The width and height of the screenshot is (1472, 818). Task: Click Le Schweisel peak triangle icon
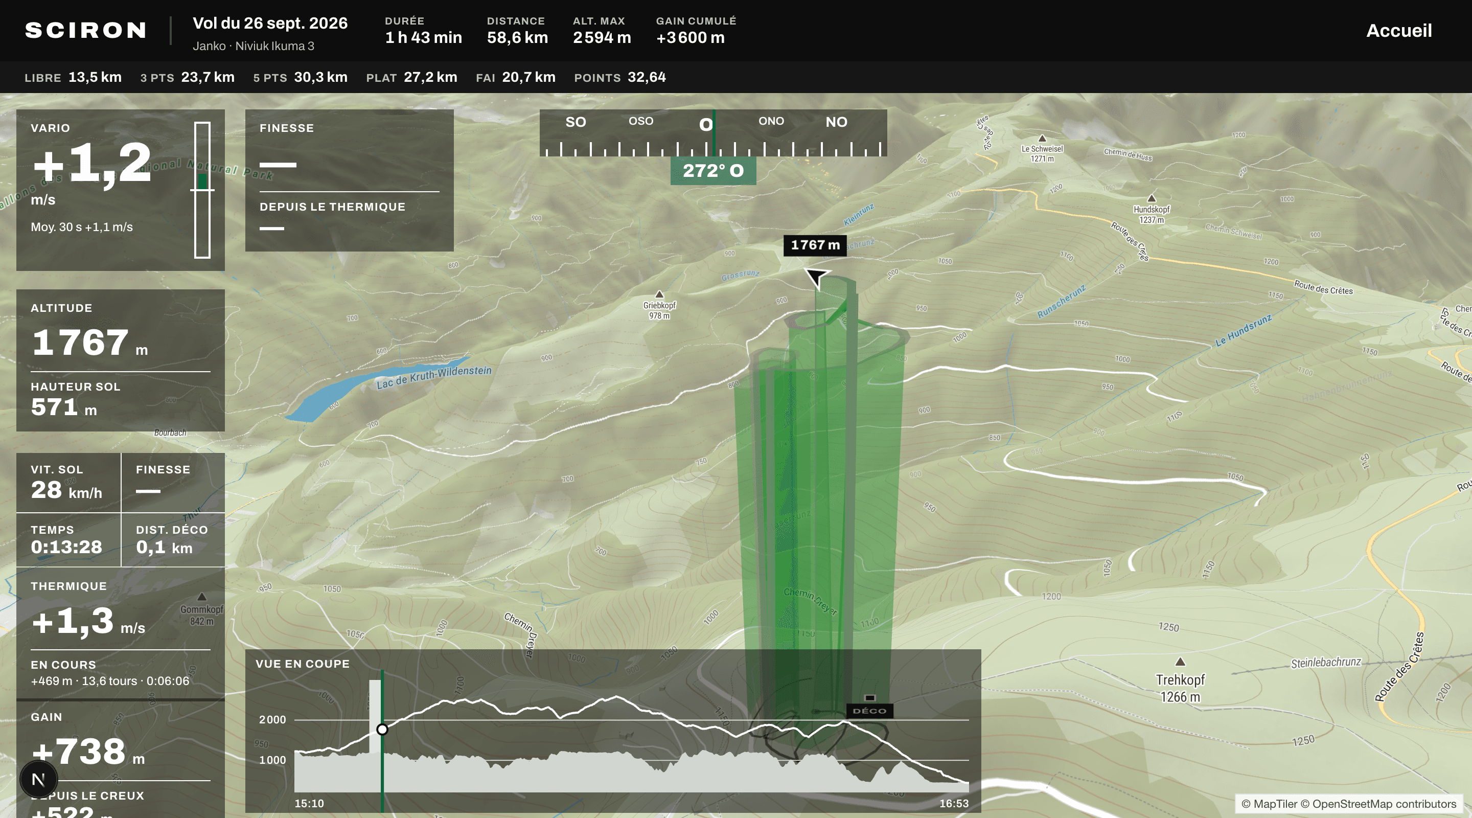tap(1042, 139)
